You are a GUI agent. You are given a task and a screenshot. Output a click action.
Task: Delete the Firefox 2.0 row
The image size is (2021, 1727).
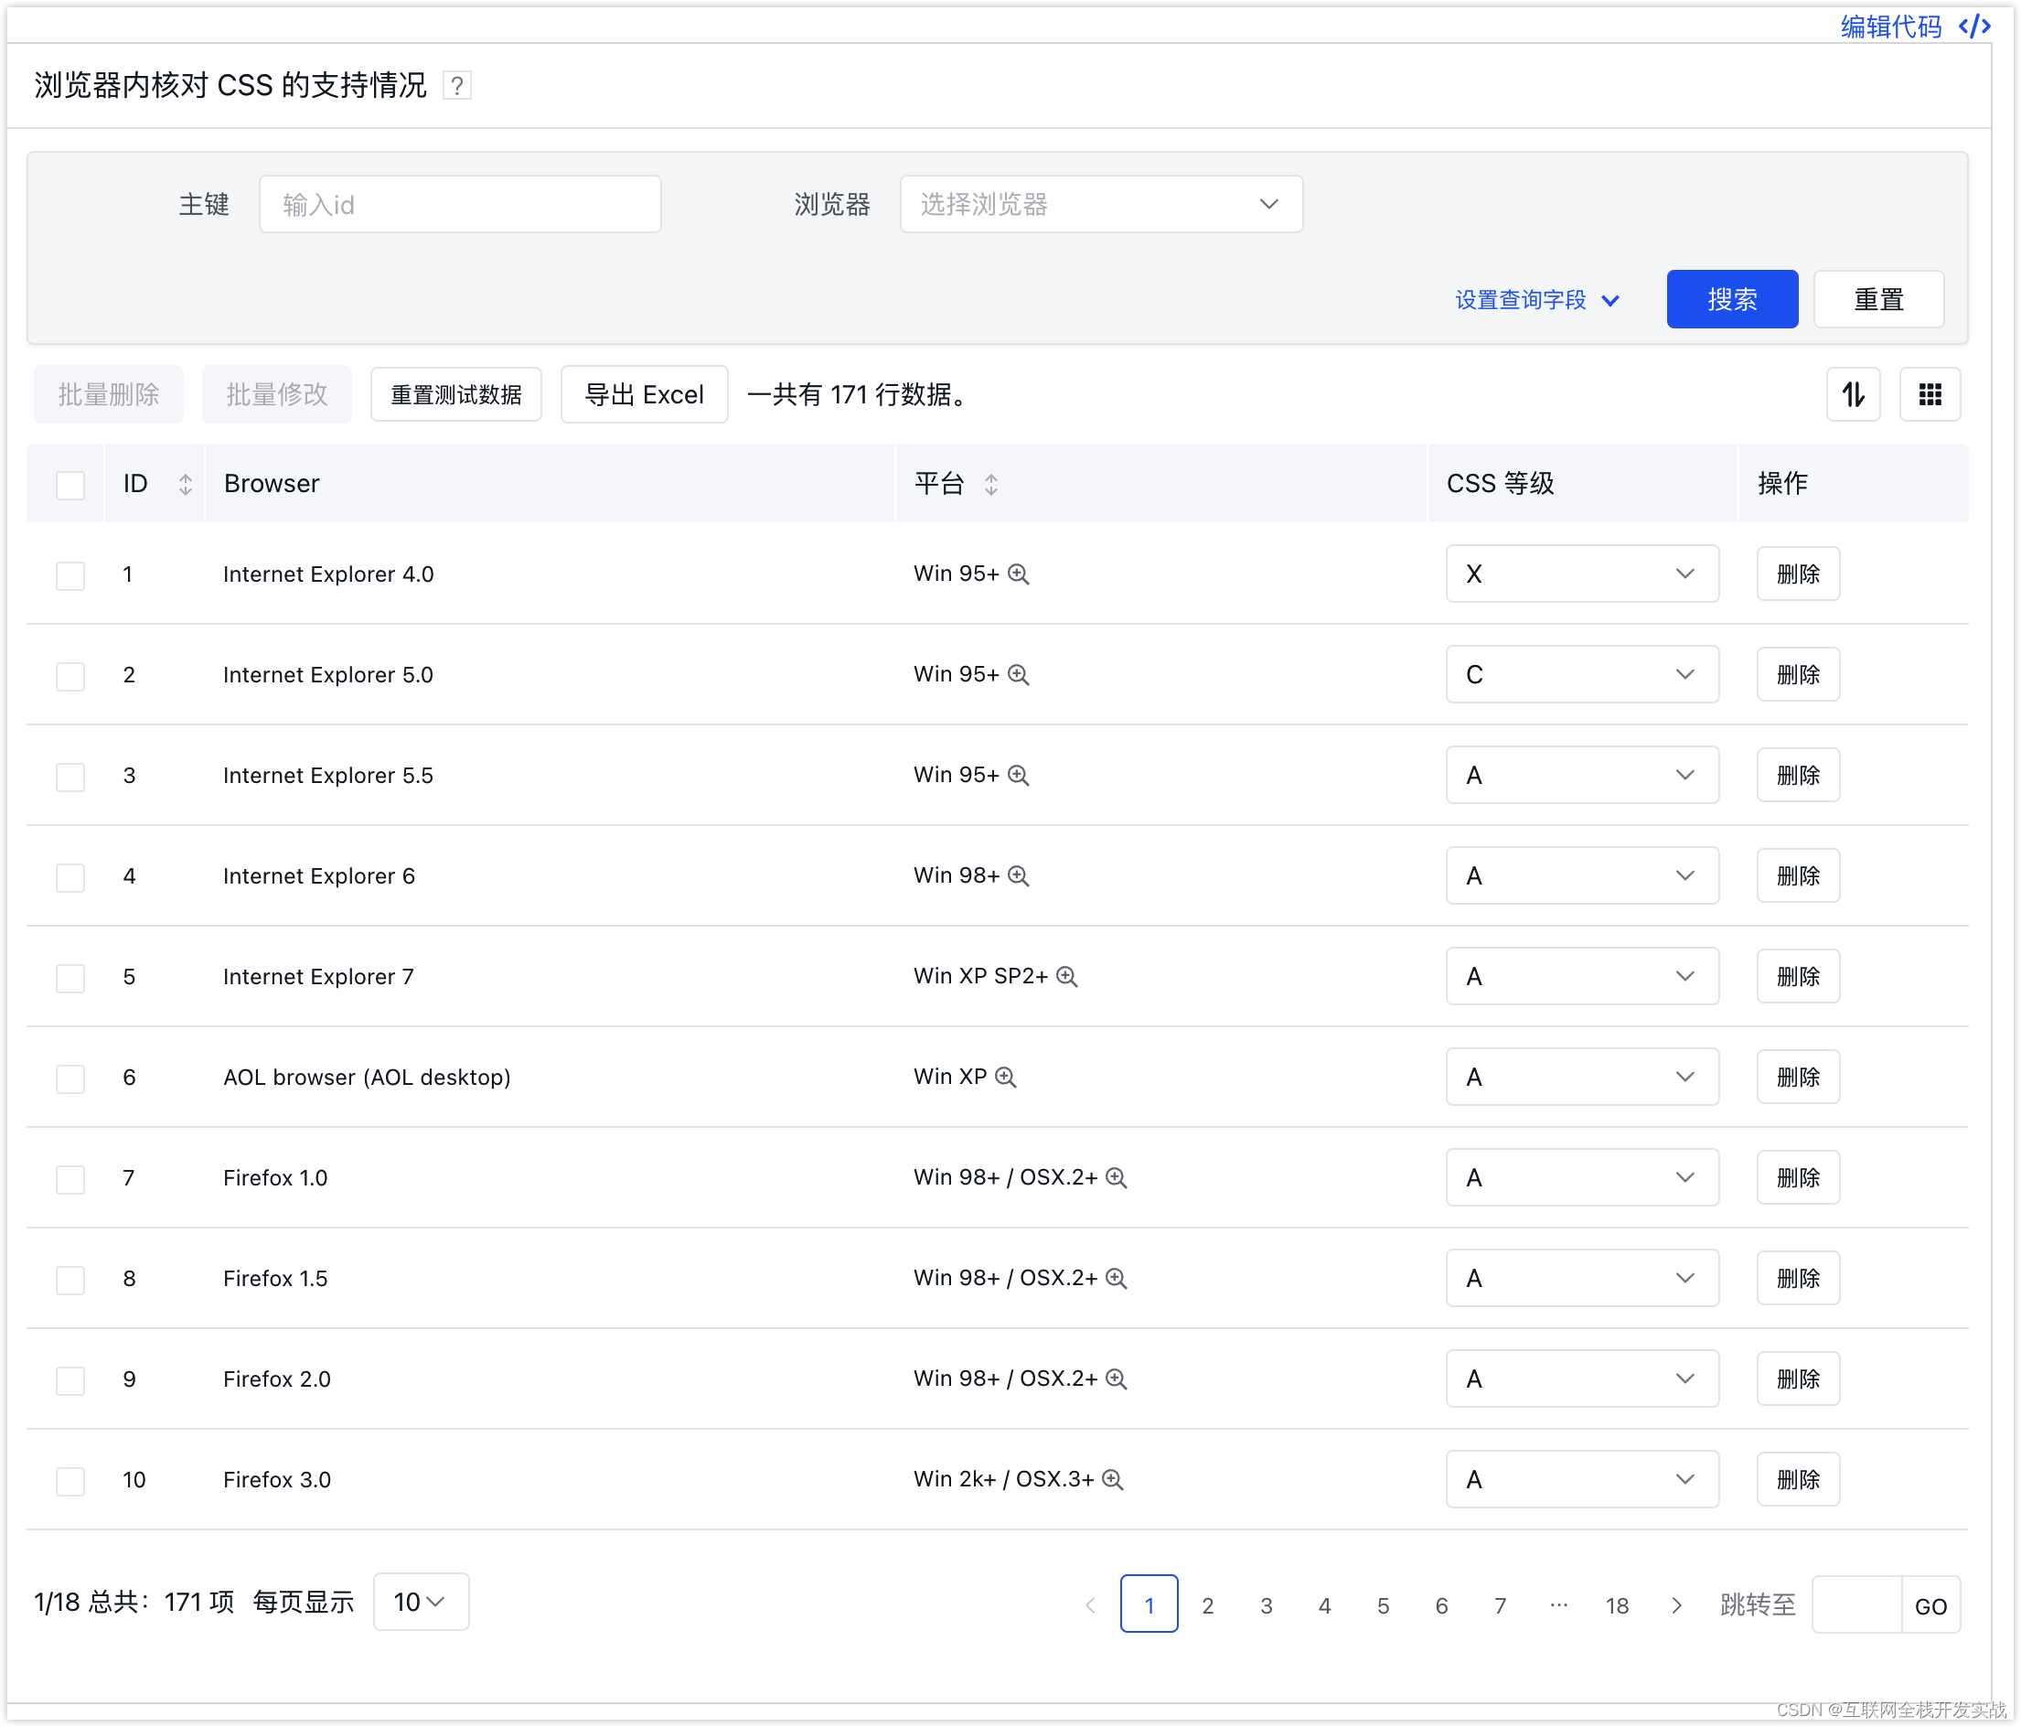(x=1798, y=1378)
